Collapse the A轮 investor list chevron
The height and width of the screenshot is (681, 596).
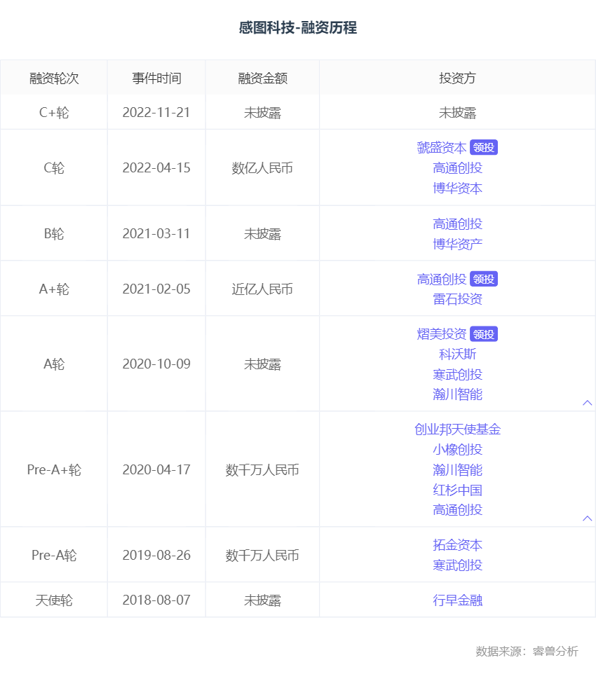click(587, 403)
